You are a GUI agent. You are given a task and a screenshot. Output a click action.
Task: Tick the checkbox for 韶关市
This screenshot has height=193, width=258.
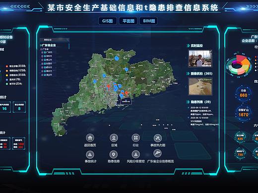(x=42, y=67)
